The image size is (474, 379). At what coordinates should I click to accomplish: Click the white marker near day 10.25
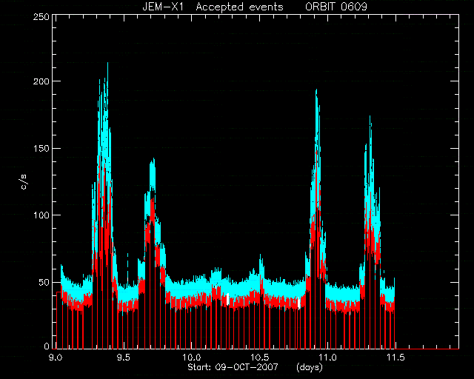[227, 299]
